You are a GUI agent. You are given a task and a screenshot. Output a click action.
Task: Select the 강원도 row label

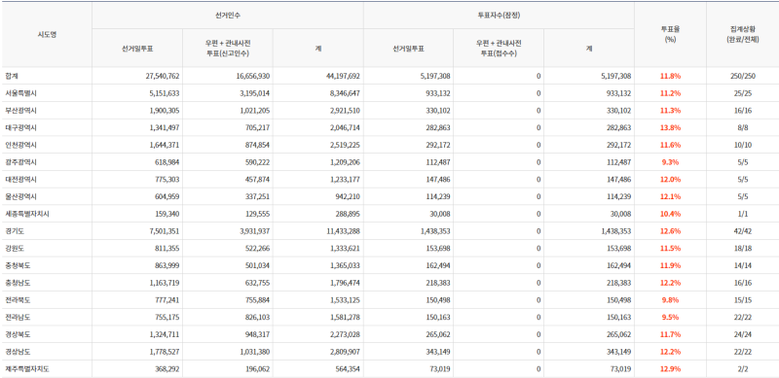pyautogui.click(x=15, y=249)
